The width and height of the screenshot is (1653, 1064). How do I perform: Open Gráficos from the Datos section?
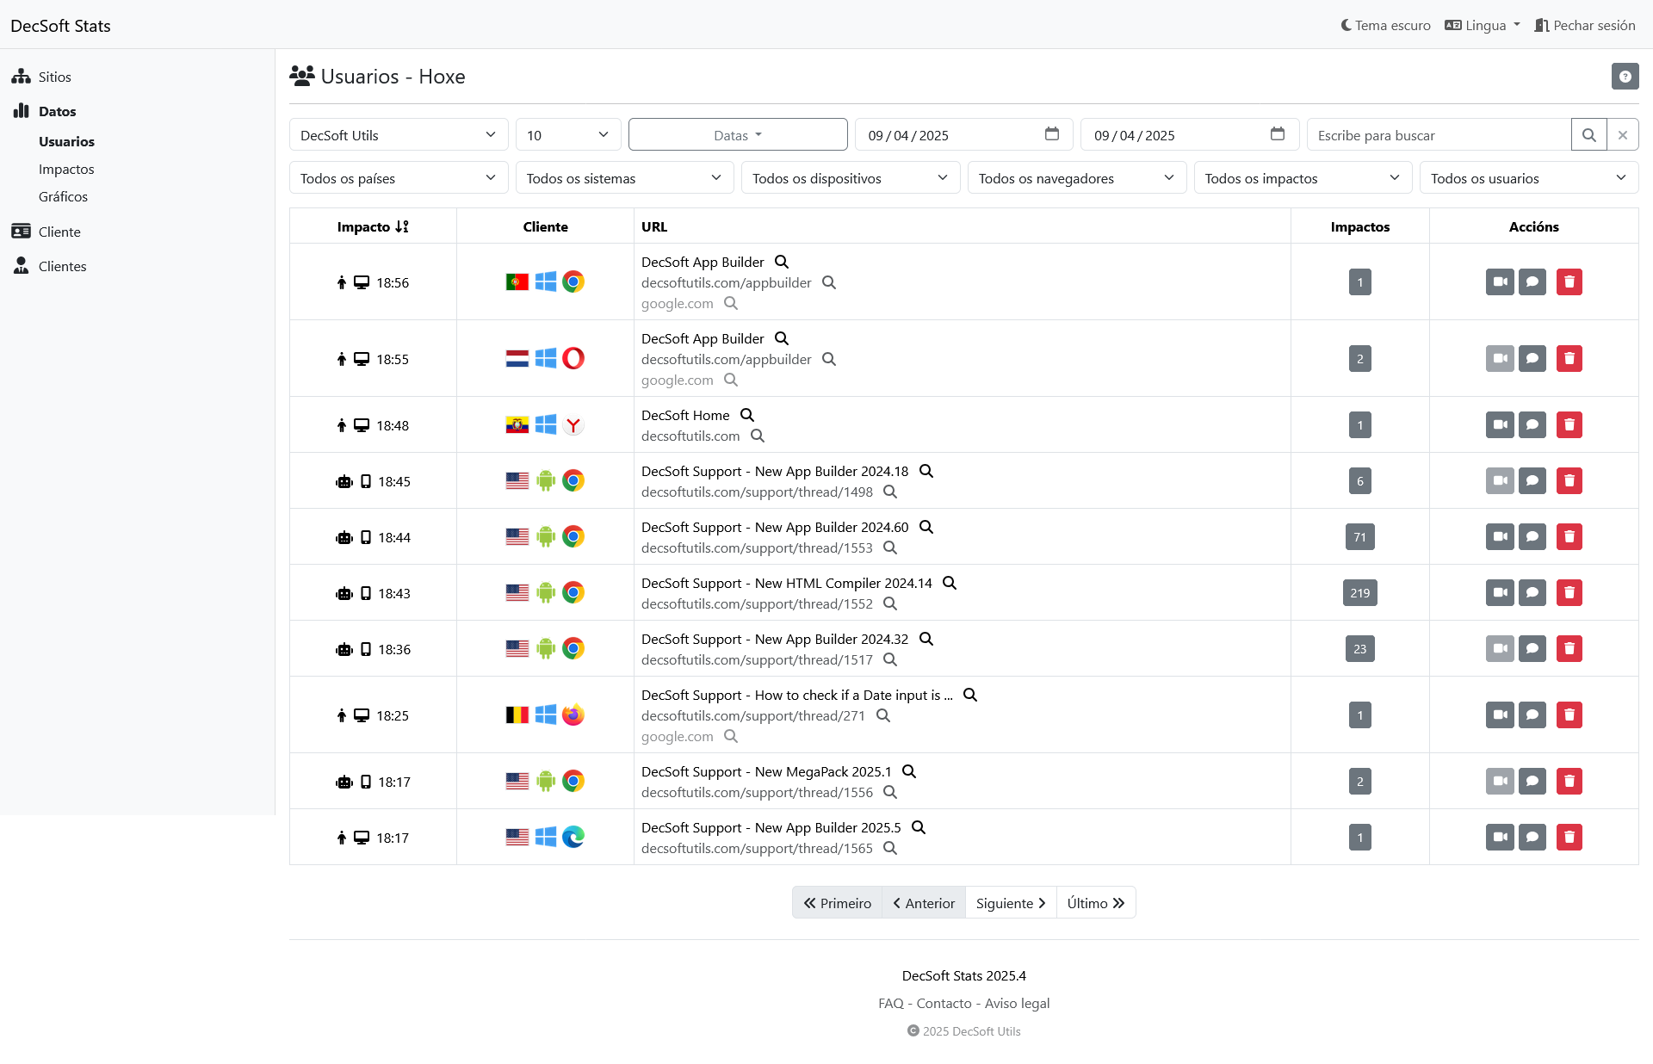[63, 196]
